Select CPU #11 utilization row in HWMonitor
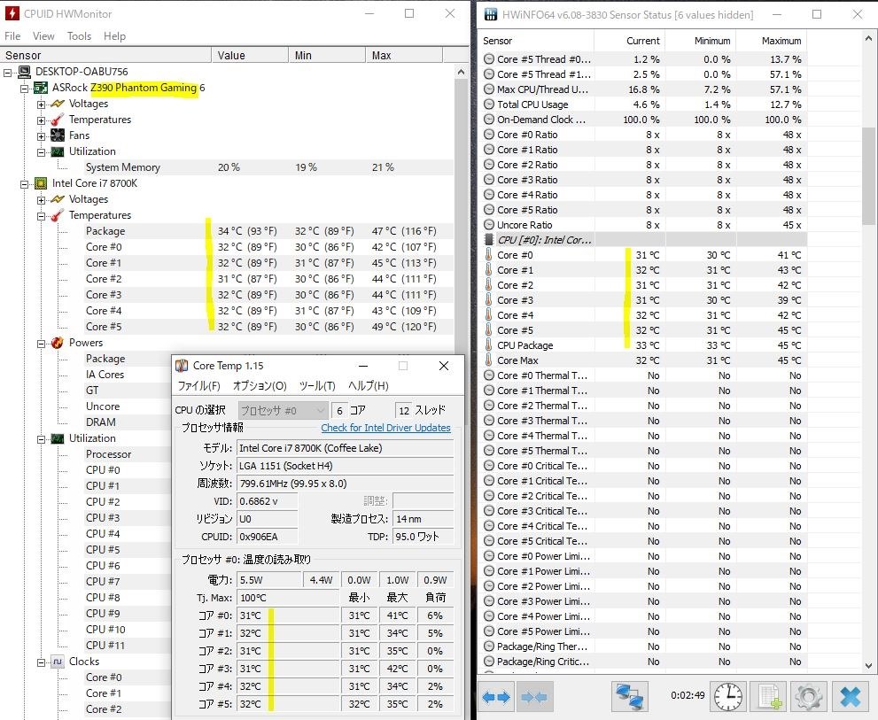878x720 pixels. [128, 646]
